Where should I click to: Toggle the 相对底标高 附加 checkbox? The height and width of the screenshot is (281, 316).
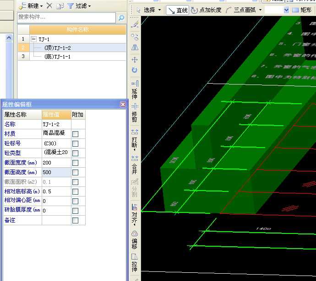(75, 191)
